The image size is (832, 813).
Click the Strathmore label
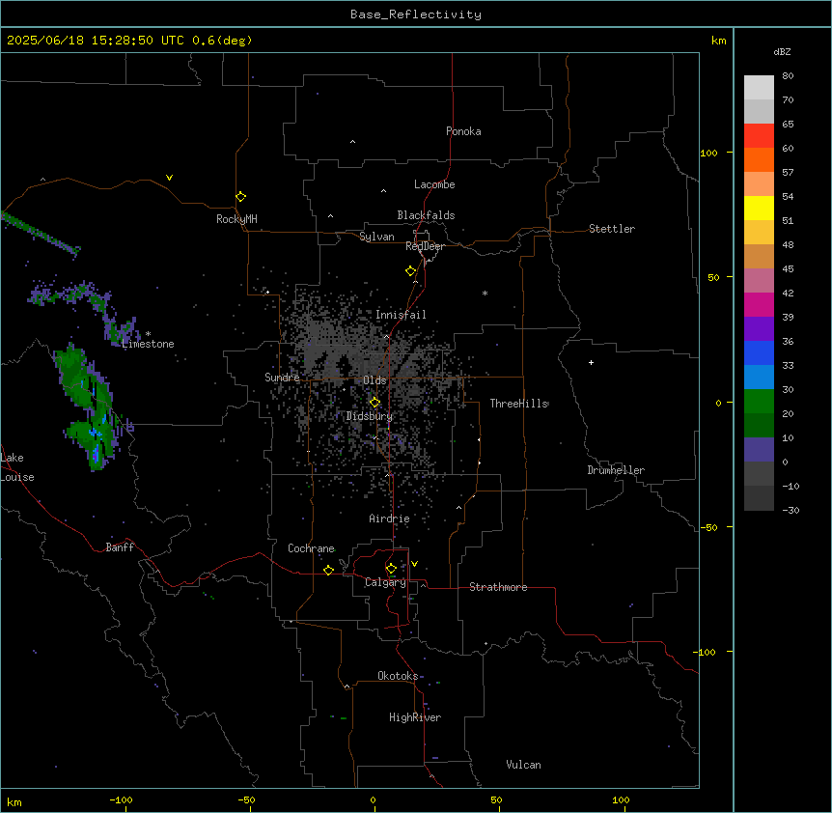coord(498,587)
